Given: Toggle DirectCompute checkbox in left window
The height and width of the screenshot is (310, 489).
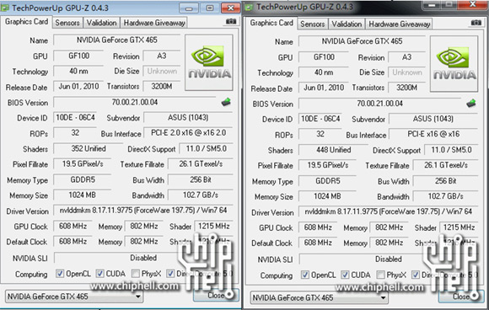Looking at the screenshot, I should coord(170,274).
